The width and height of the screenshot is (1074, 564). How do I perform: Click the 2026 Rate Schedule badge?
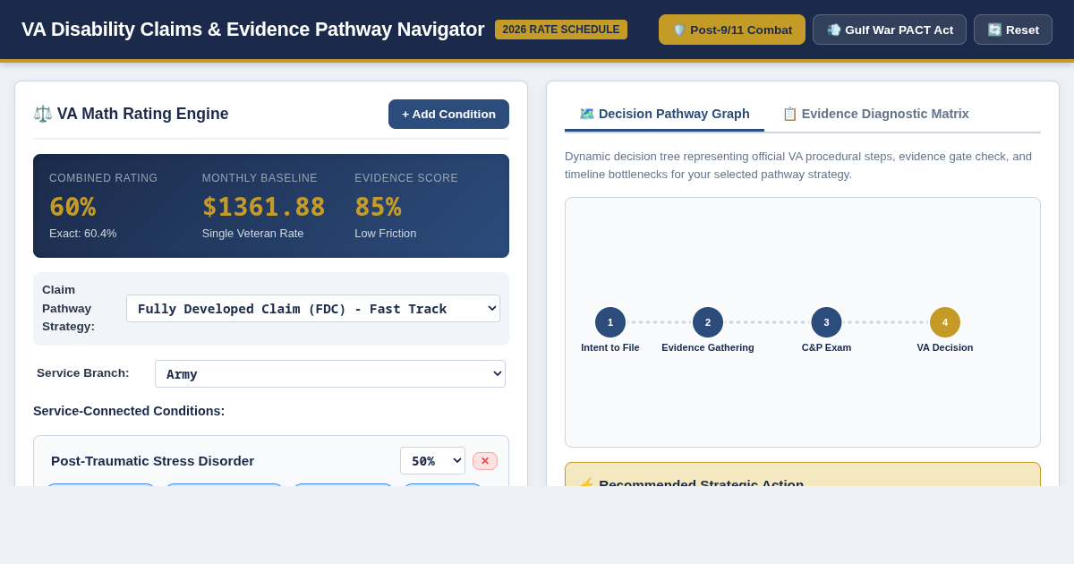click(x=561, y=30)
